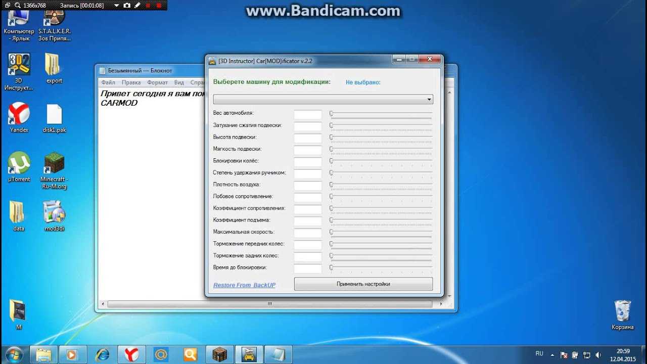Viewport: 647px width, 364px height.
Task: Click the Restore From BackUP link
Action: tap(244, 285)
